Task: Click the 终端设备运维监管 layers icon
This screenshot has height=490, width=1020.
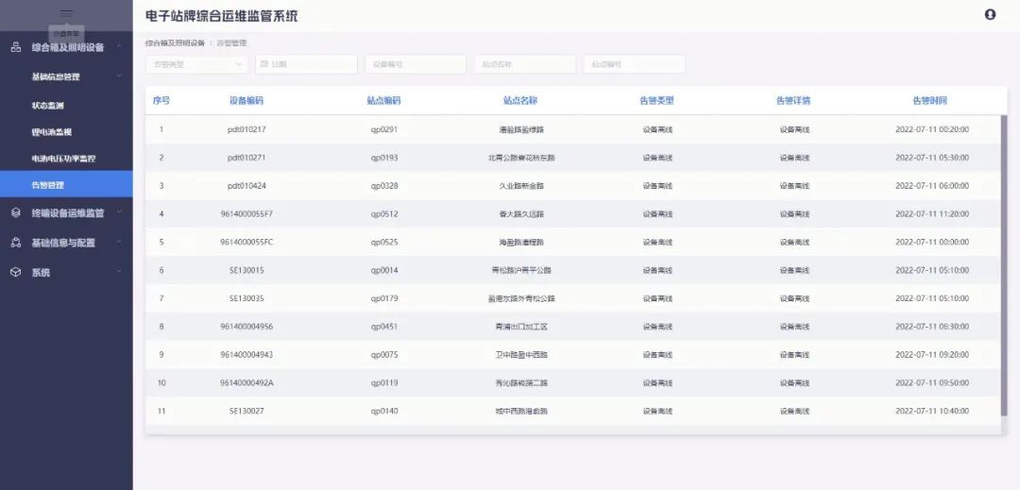Action: click(16, 212)
